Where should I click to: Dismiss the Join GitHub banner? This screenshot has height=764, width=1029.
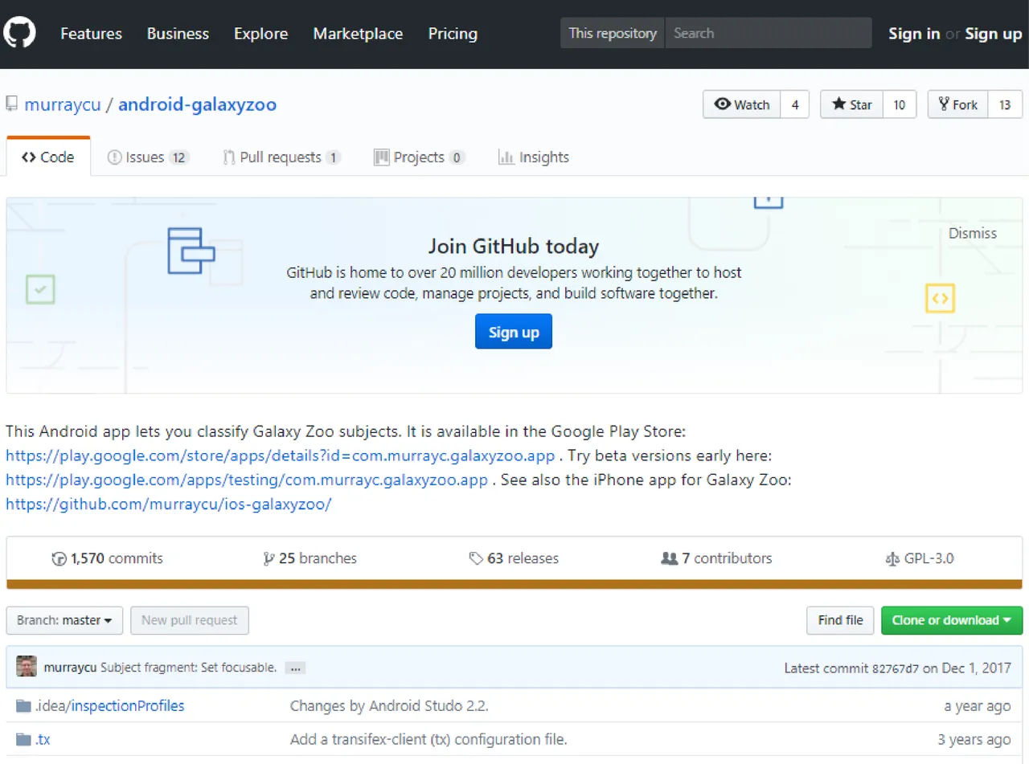[972, 234]
